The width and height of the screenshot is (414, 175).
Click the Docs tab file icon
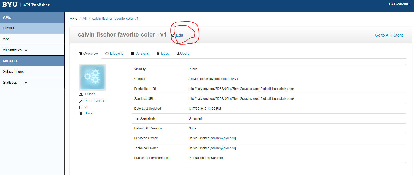158,54
